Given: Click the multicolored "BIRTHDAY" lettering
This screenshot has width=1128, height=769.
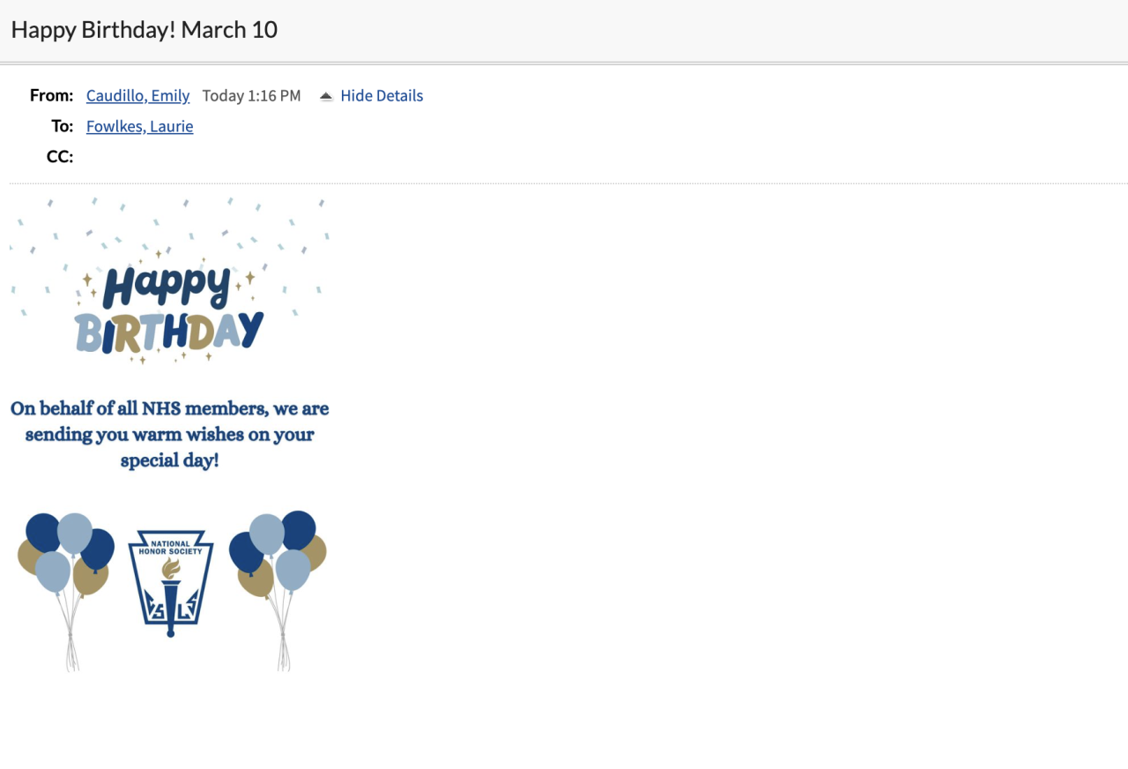Looking at the screenshot, I should tap(169, 332).
